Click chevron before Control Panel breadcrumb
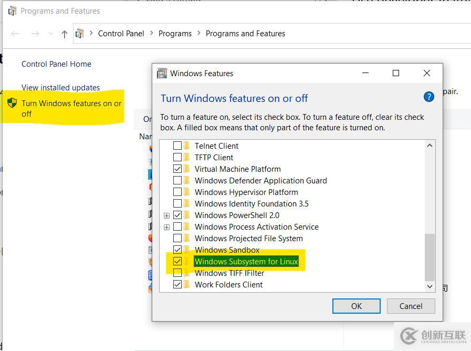471x351 pixels. (x=91, y=33)
